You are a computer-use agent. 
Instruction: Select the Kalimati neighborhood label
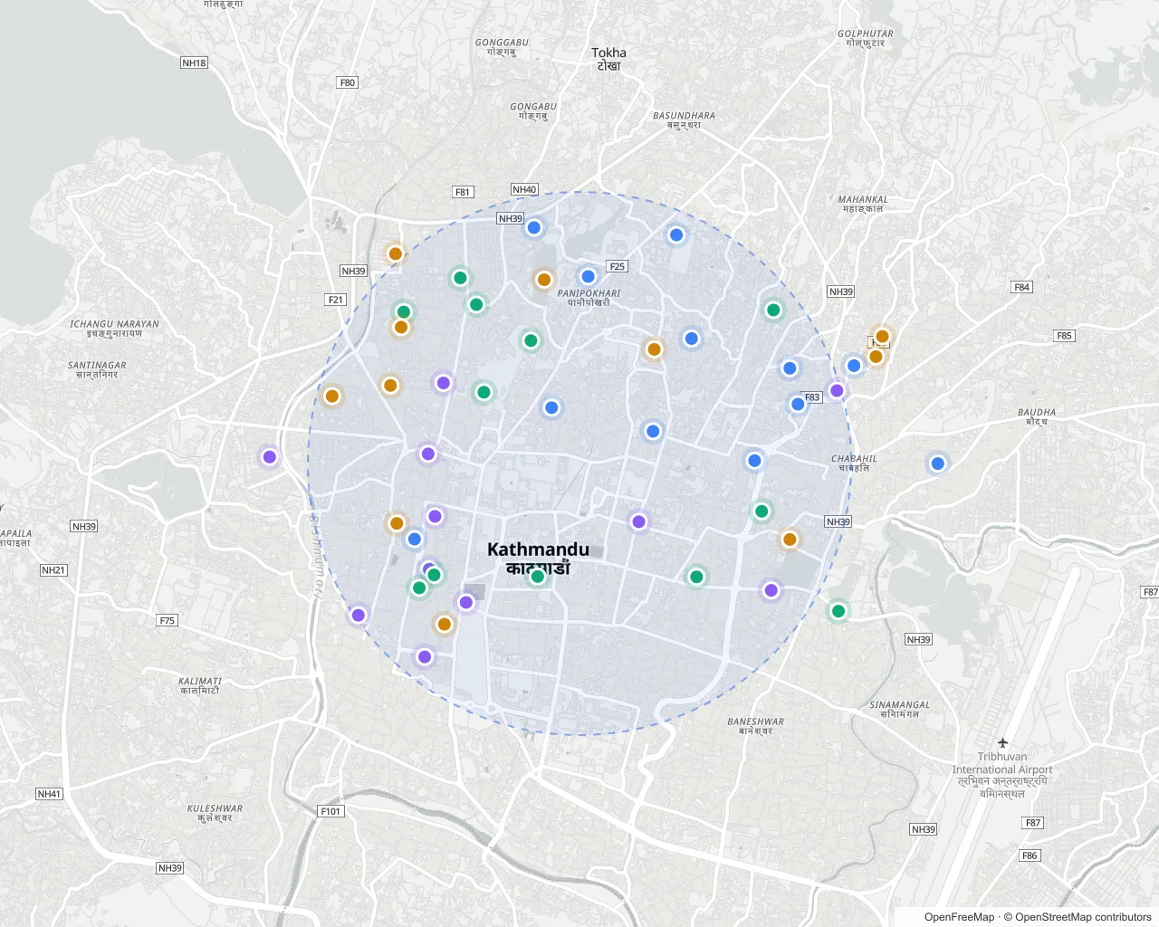tap(200, 685)
